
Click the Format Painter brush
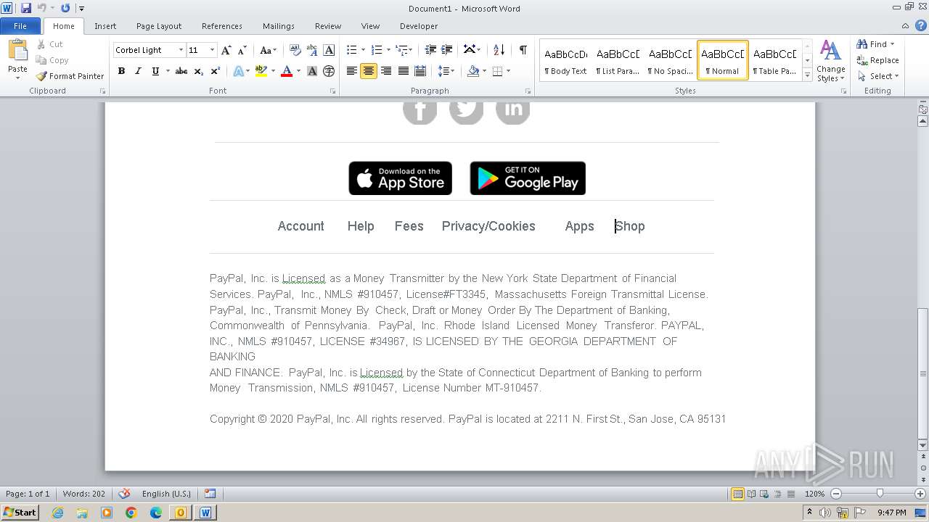click(x=41, y=76)
